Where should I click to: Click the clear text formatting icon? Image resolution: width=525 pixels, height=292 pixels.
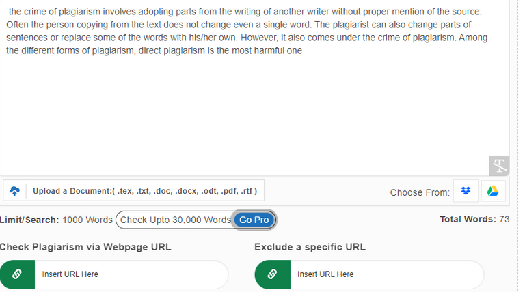[499, 166]
